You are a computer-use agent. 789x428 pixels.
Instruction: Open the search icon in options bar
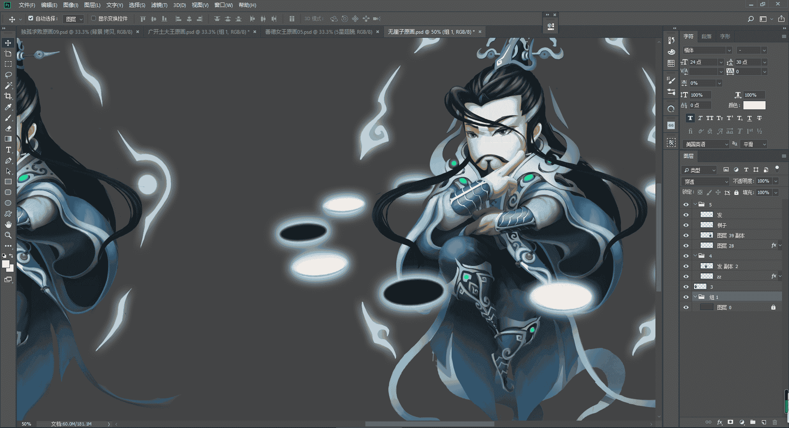(751, 19)
